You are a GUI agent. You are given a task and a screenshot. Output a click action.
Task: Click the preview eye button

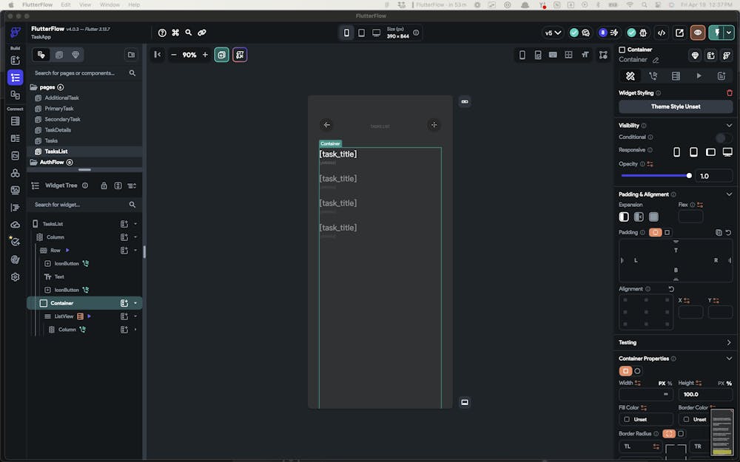pos(697,33)
